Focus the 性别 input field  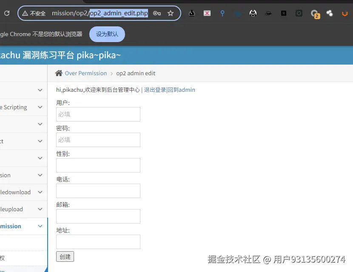(98, 165)
